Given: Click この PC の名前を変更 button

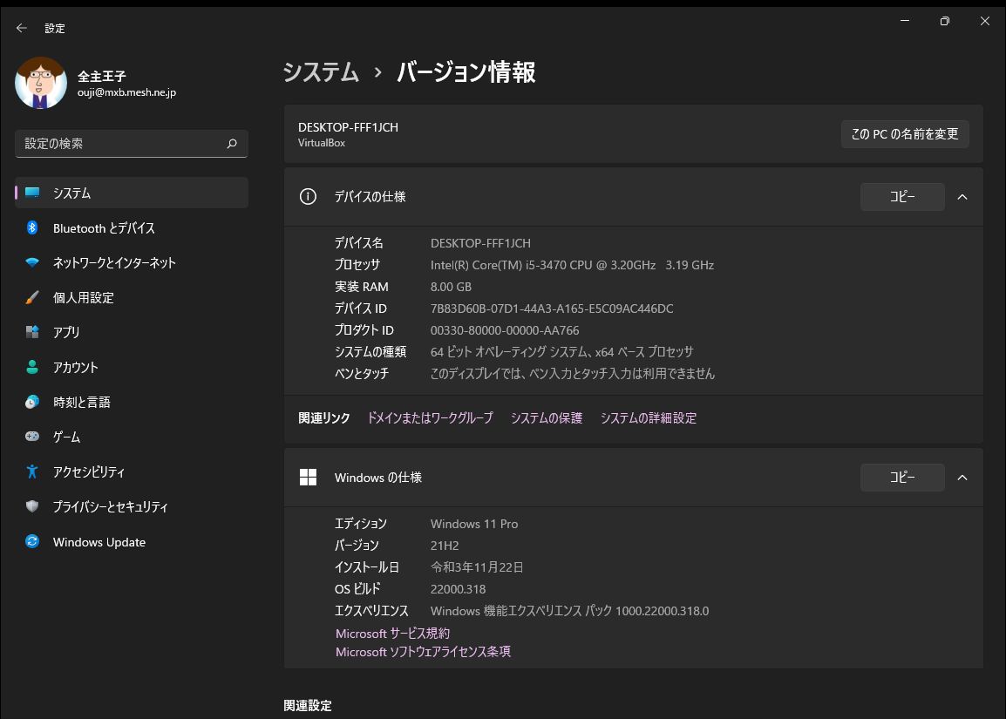Looking at the screenshot, I should 905,134.
